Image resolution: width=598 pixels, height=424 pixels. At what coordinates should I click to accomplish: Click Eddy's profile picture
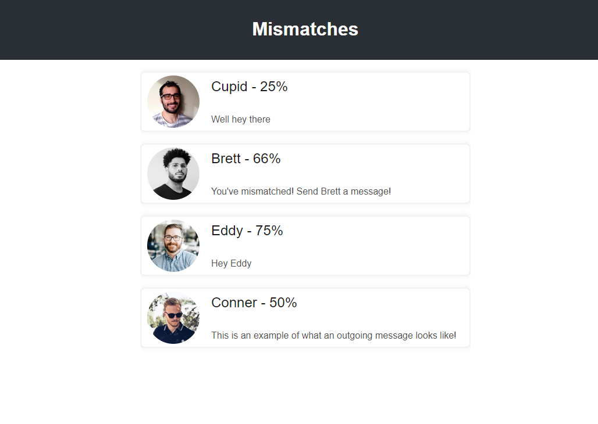coord(173,246)
